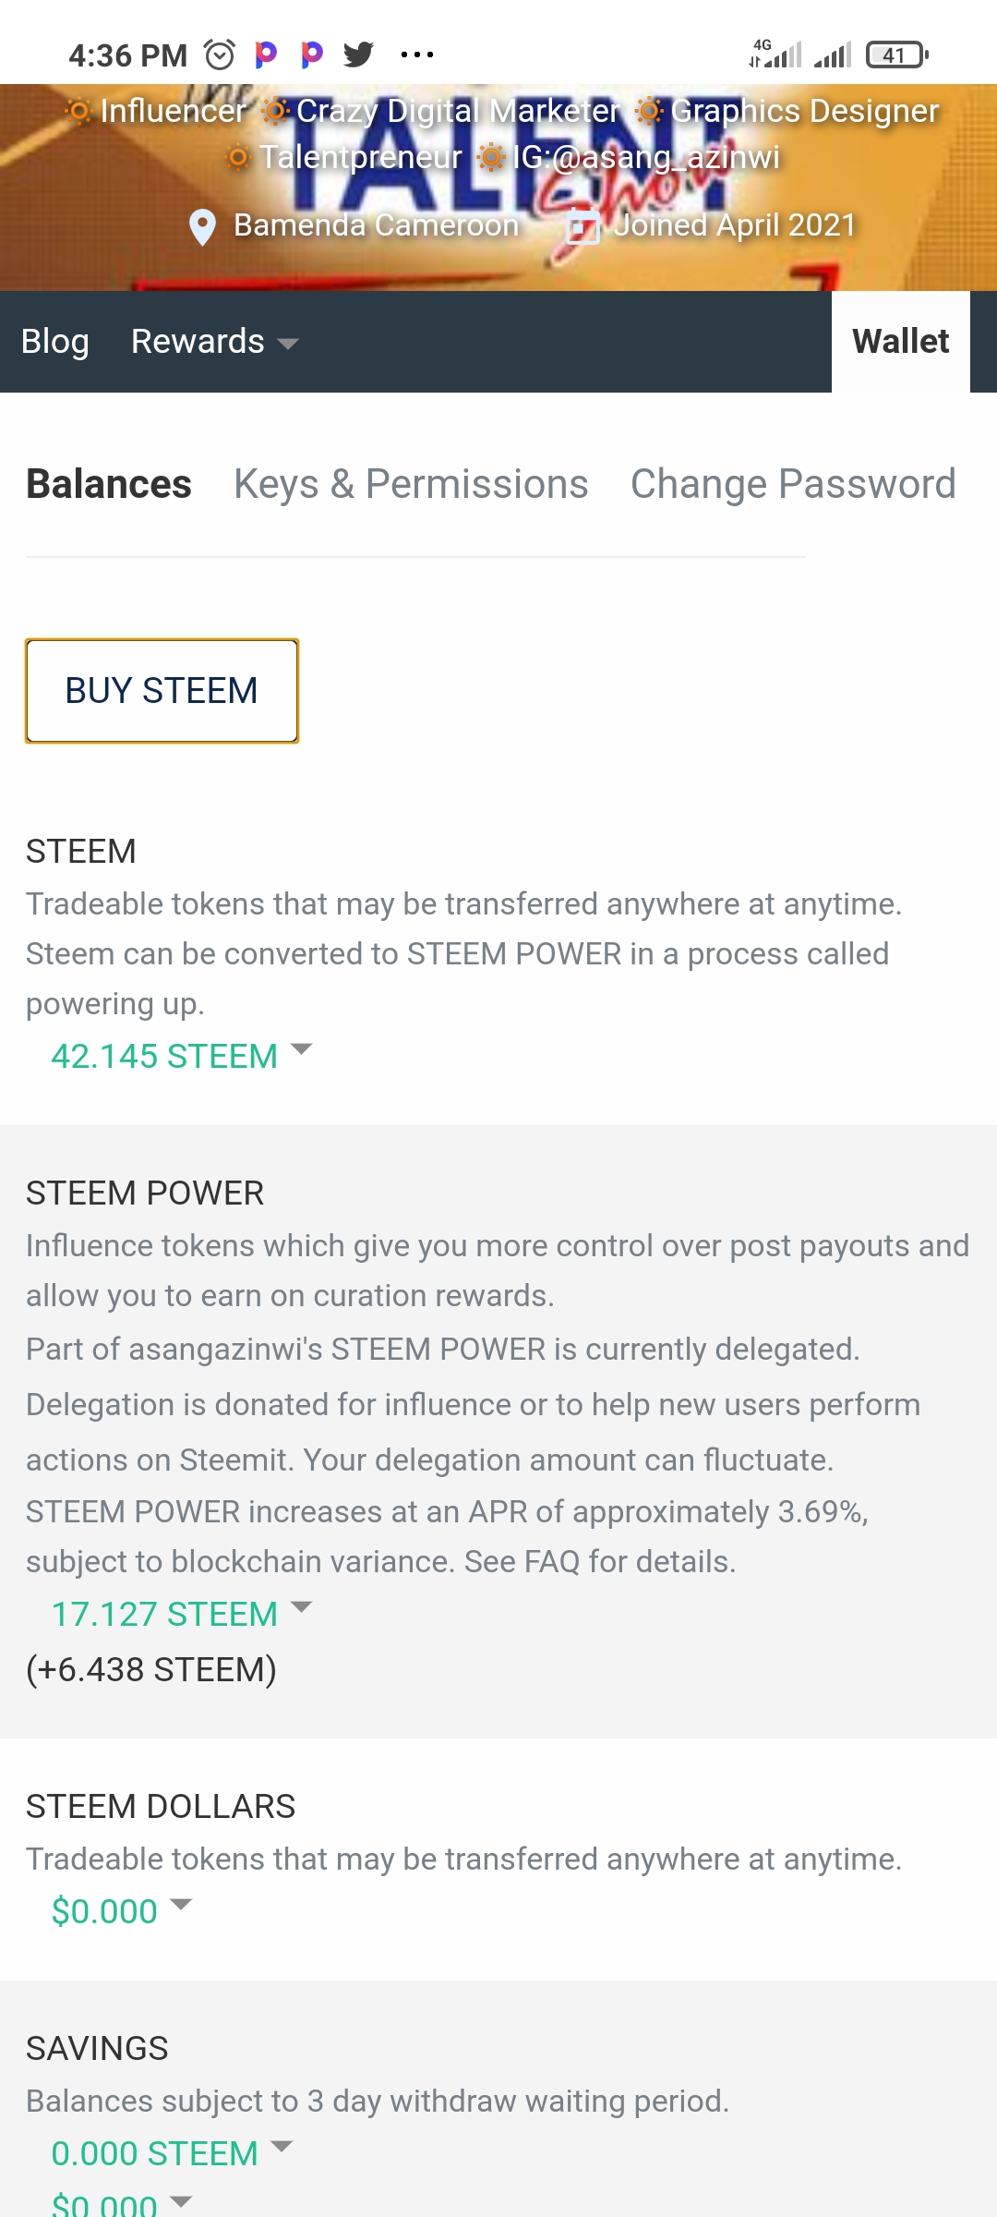This screenshot has width=997, height=2217.
Task: Select the Balances tab
Action: [109, 484]
